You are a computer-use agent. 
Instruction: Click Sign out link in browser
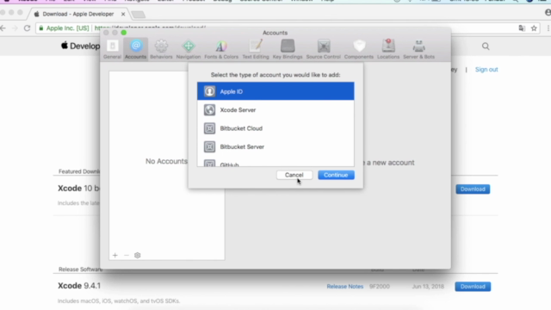pos(486,70)
